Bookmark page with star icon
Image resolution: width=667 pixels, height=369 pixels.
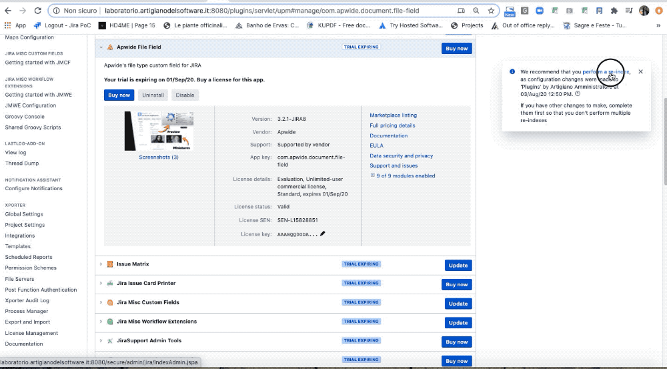[492, 11]
